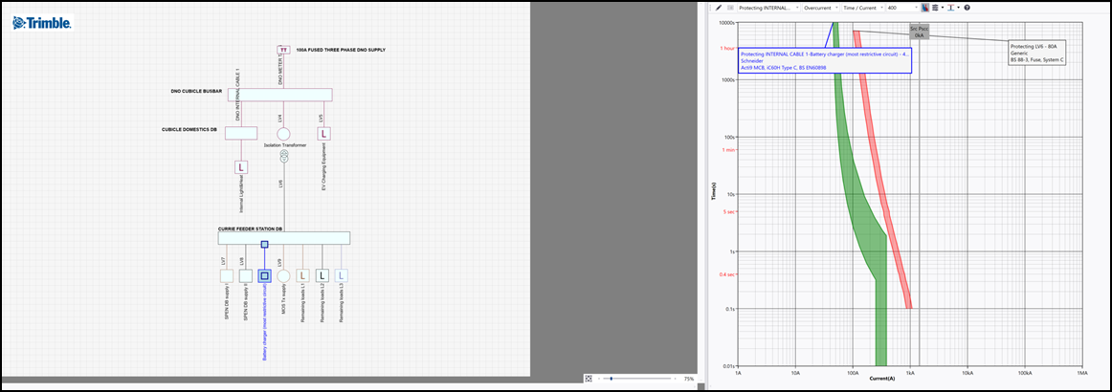Select the Internal Light&Heat load symbol
This screenshot has height=392, width=1112.
coord(241,166)
